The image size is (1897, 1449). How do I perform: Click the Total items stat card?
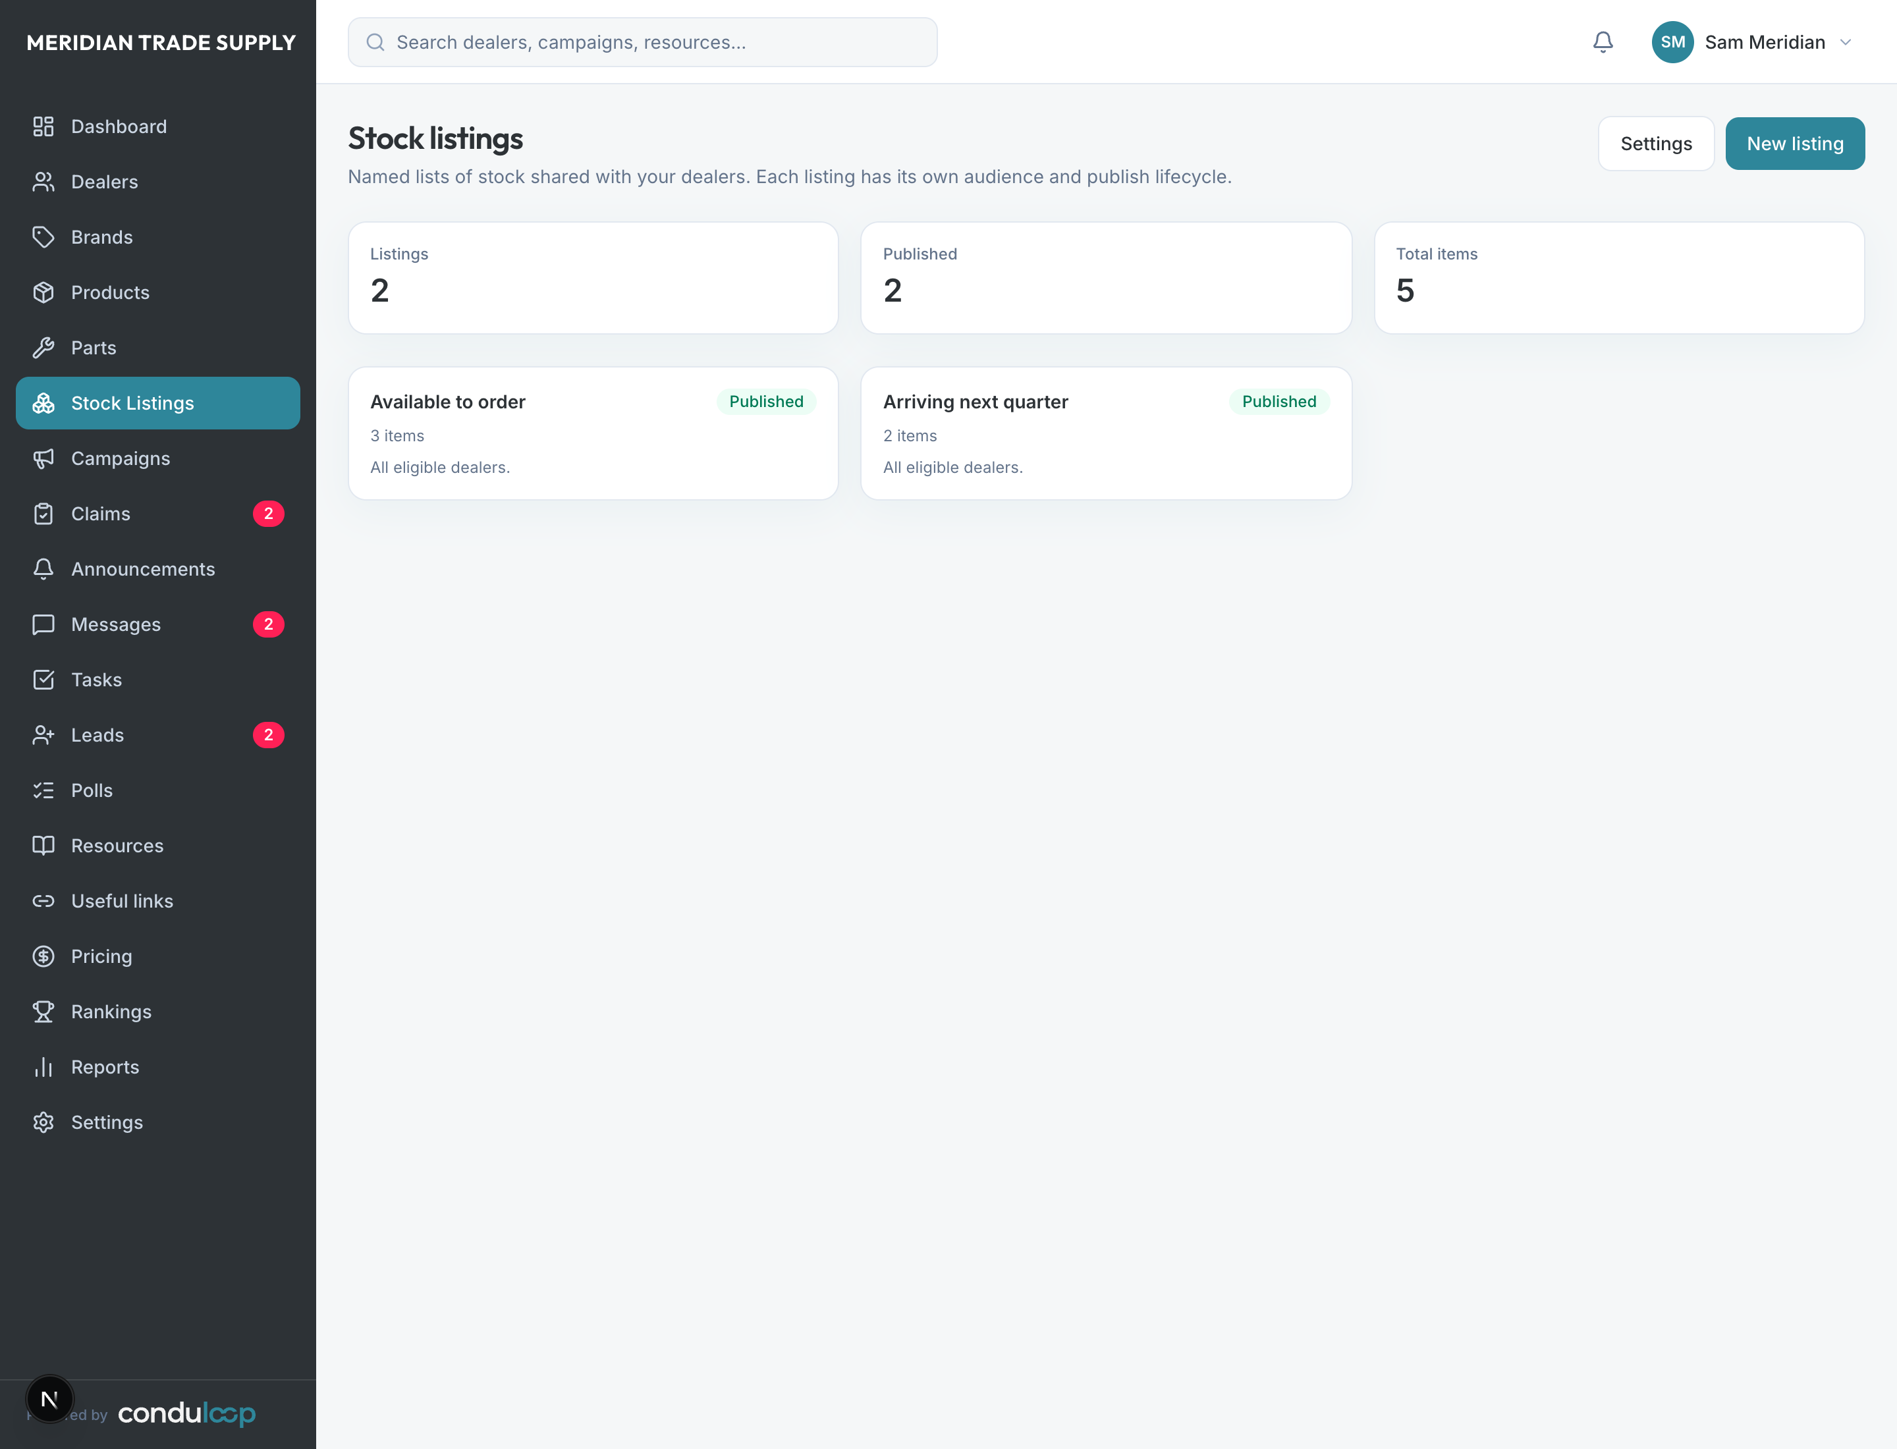[x=1618, y=278]
